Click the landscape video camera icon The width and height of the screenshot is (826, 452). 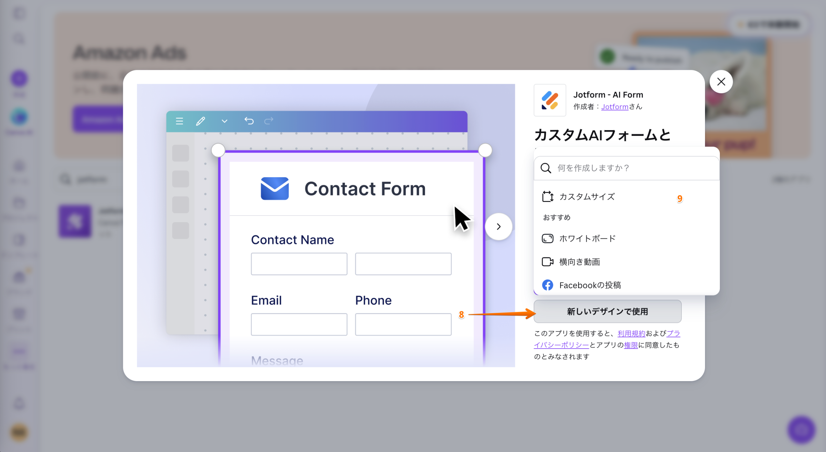(x=548, y=262)
